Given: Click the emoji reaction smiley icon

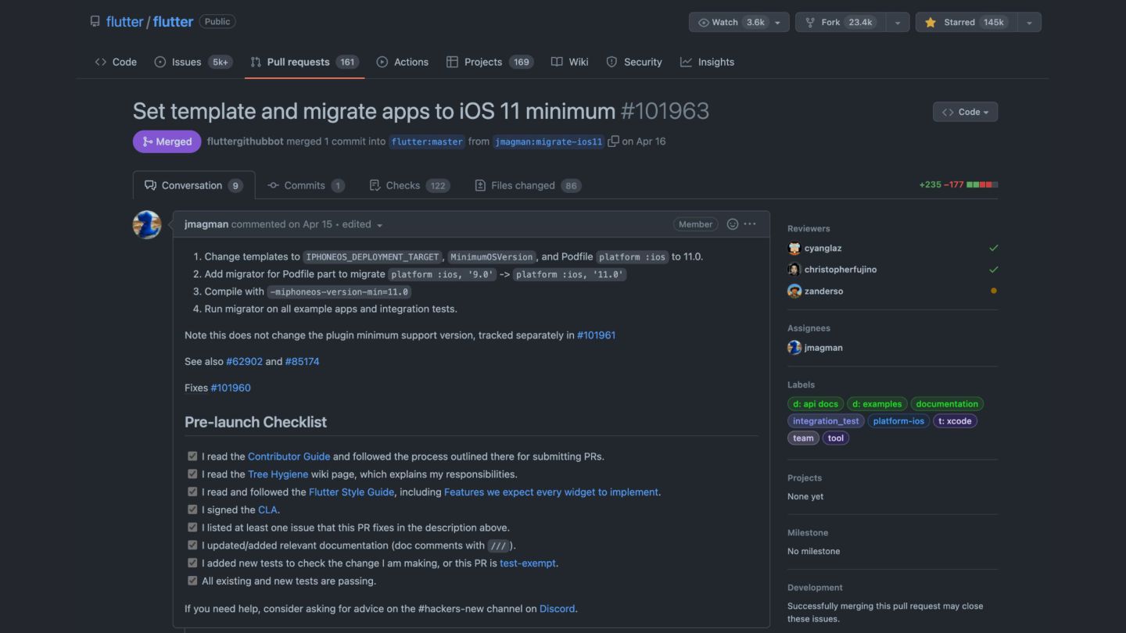Looking at the screenshot, I should coord(733,224).
